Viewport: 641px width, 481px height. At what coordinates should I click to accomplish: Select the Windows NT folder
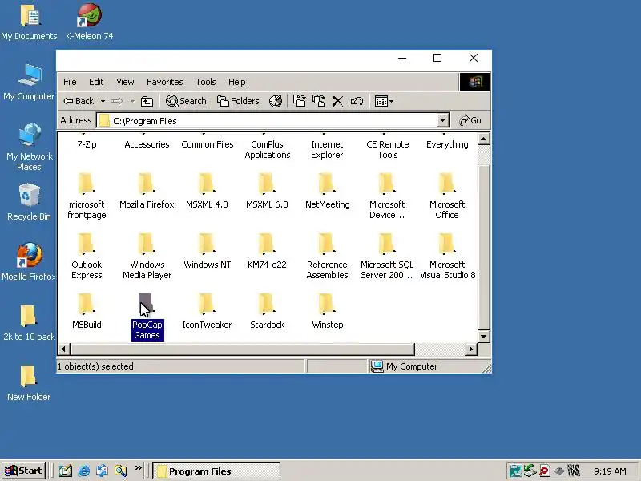(x=207, y=252)
